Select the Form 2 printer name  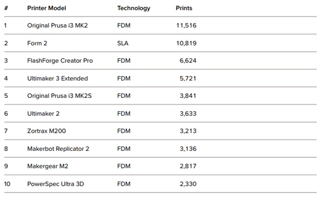[x=37, y=43]
